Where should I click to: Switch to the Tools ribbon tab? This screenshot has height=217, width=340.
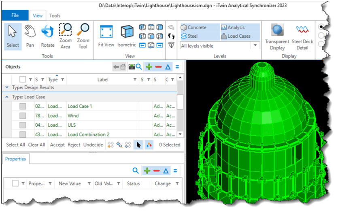55,16
